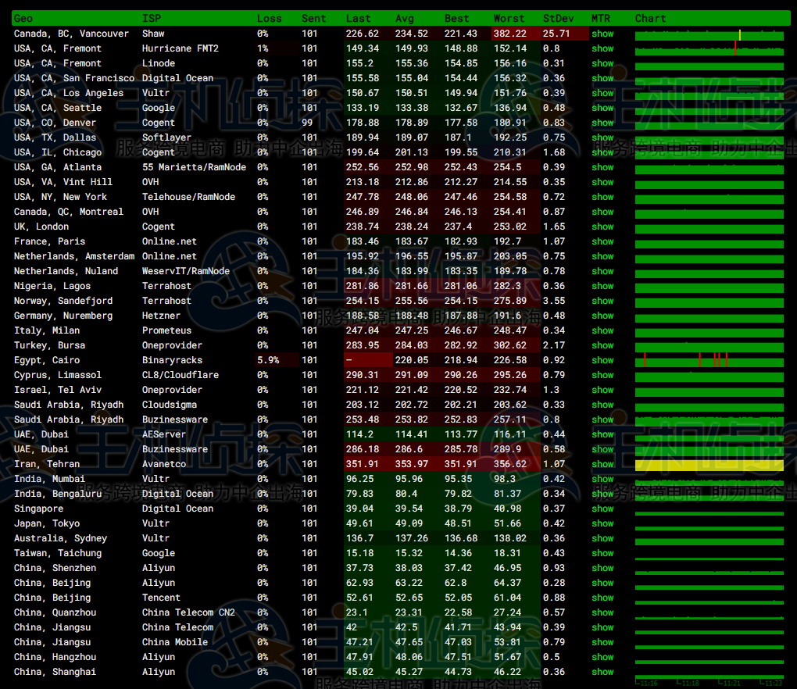Click the yellow chart bar for Iran, Tehran
797x689 pixels.
[x=709, y=465]
